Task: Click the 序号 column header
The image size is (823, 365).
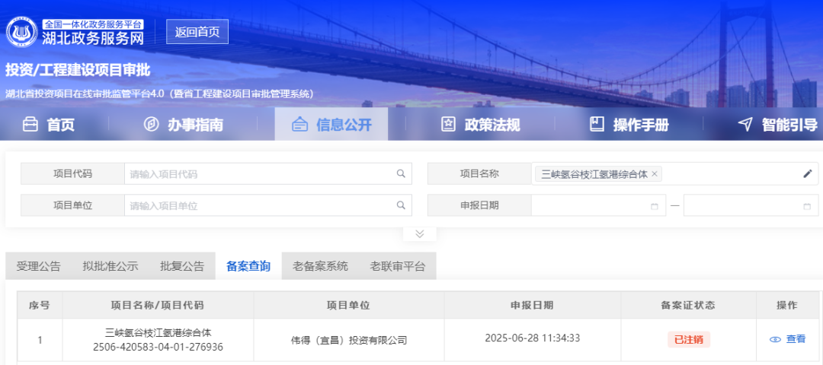Action: tap(40, 305)
